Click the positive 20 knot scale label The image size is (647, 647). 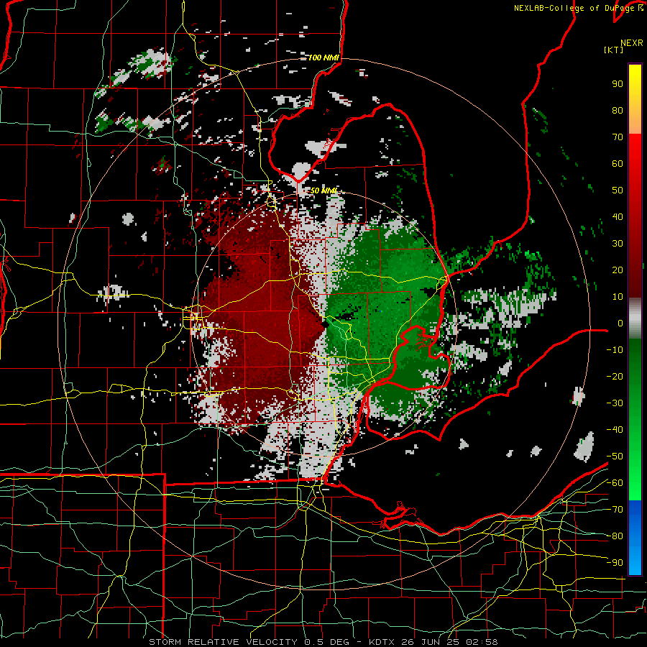[618, 270]
